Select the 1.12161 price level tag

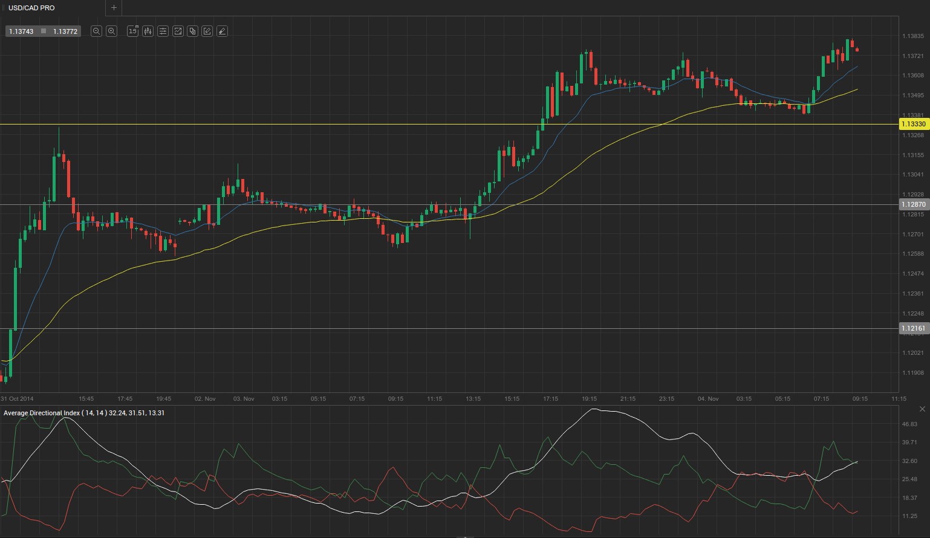[913, 328]
